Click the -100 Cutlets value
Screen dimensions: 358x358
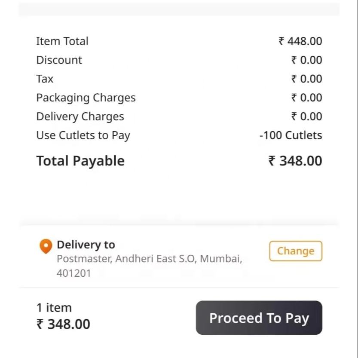click(x=291, y=135)
